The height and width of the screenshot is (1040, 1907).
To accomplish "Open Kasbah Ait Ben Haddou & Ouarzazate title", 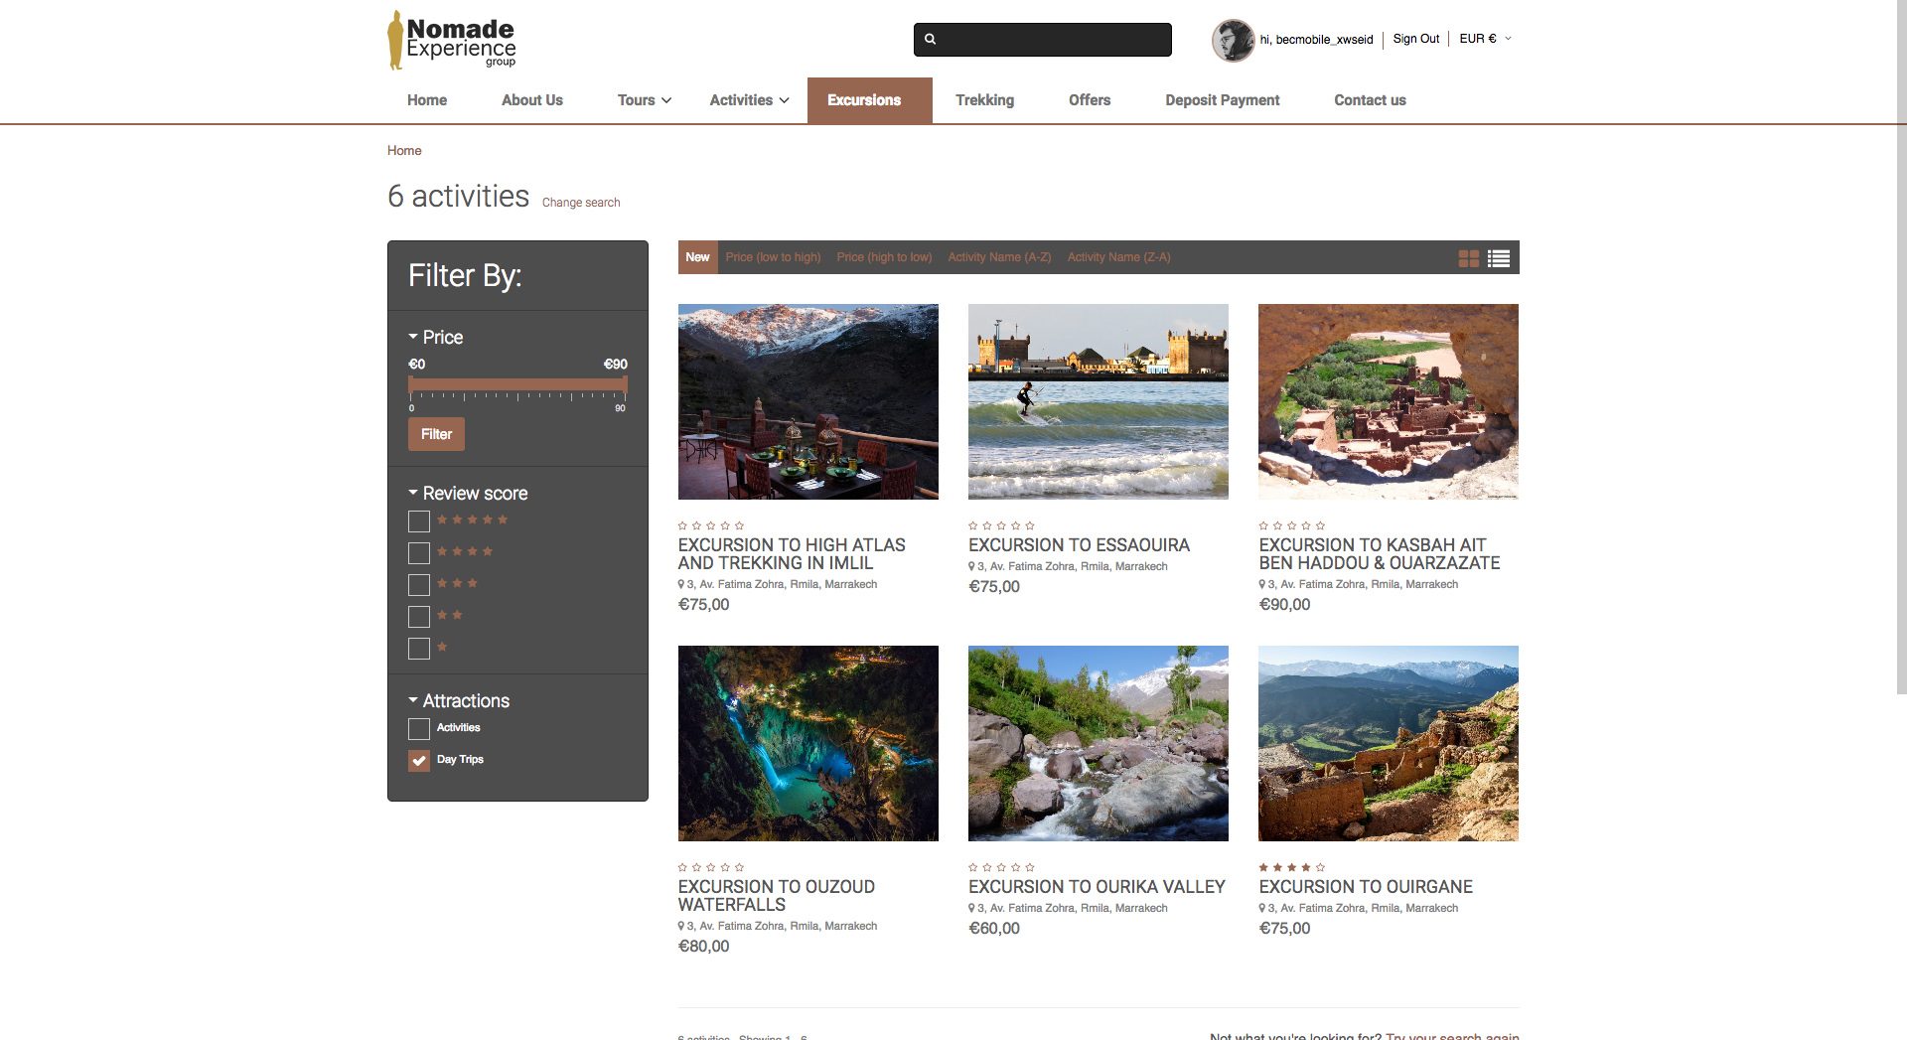I will tap(1380, 554).
